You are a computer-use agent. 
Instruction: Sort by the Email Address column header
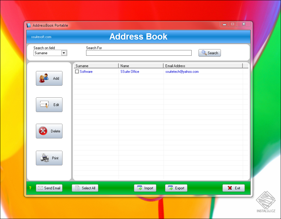[179, 66]
